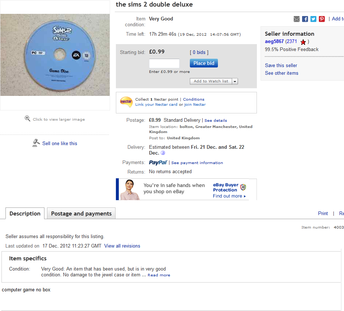The image size is (344, 311).
Task: Click the seller feedback score 2371
Action: [x=292, y=42]
